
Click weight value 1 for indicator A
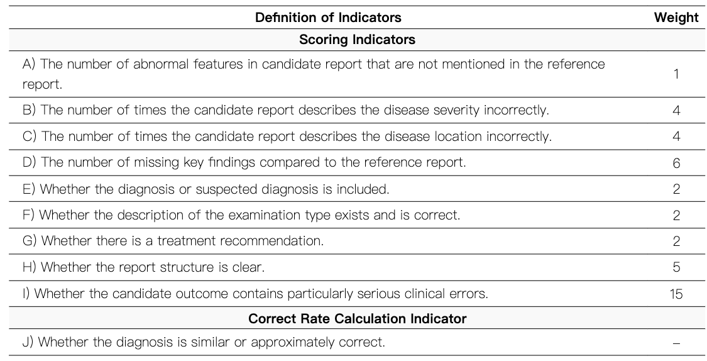click(676, 74)
